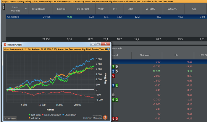Sort by PFR column header
The height and width of the screenshot is (122, 207).
click(115, 9)
